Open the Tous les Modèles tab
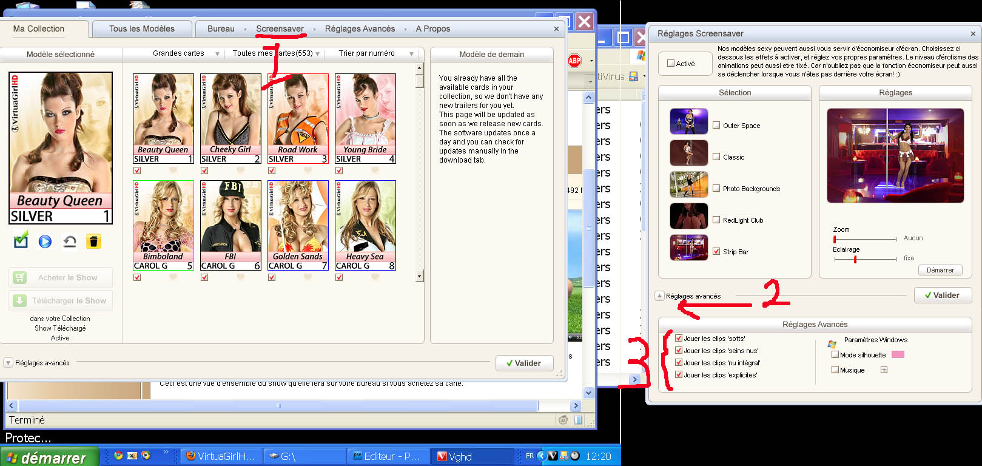The height and width of the screenshot is (466, 982). tap(142, 29)
